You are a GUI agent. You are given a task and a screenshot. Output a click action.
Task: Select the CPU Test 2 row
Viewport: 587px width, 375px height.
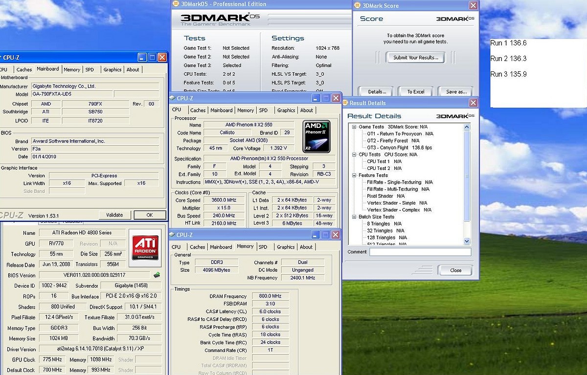pyautogui.click(x=384, y=168)
